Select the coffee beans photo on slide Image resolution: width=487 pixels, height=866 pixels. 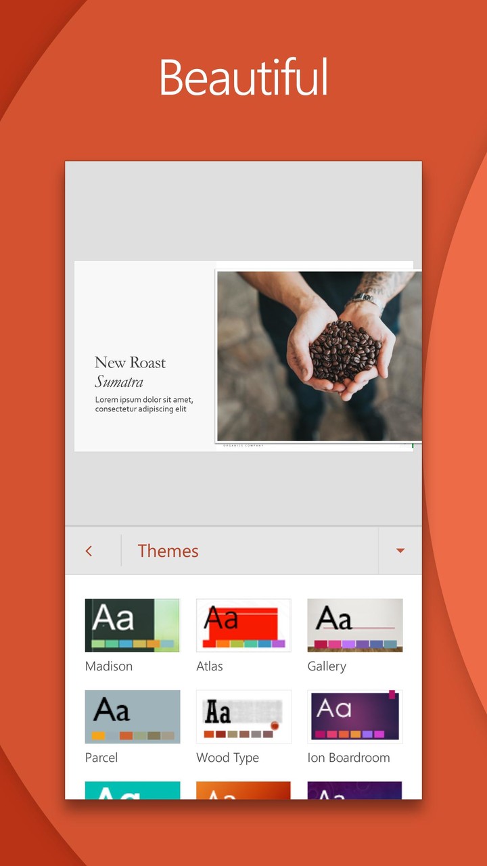[x=319, y=356]
